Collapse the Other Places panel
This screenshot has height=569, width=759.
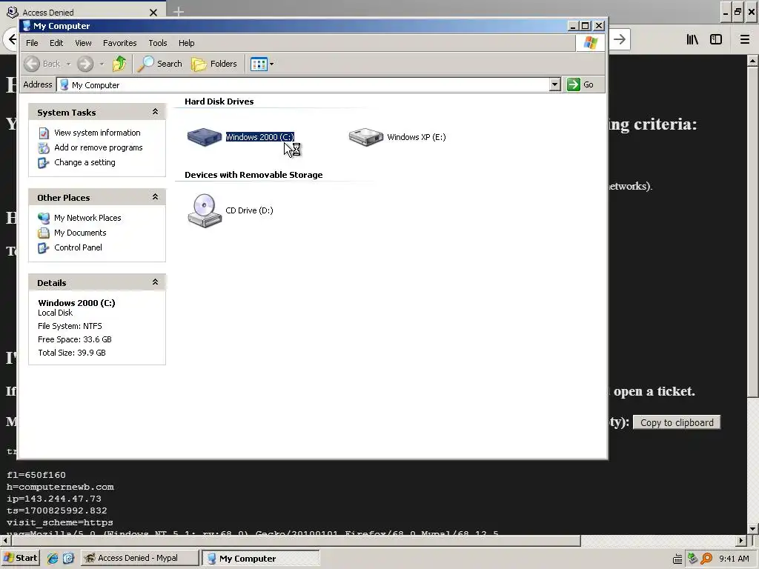[155, 197]
